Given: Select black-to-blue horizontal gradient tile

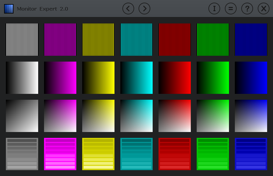Looking at the screenshot, I should 251,78.
